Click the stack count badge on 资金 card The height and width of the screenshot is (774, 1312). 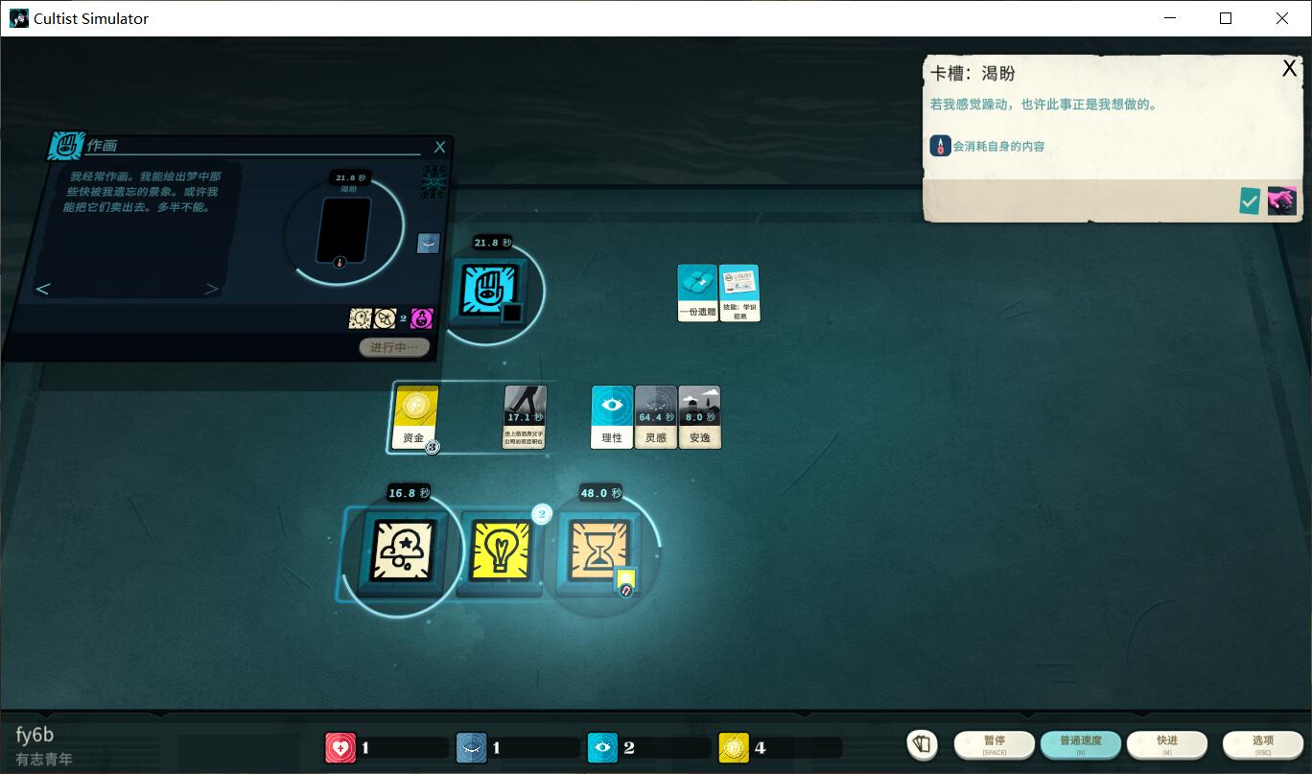(x=433, y=446)
